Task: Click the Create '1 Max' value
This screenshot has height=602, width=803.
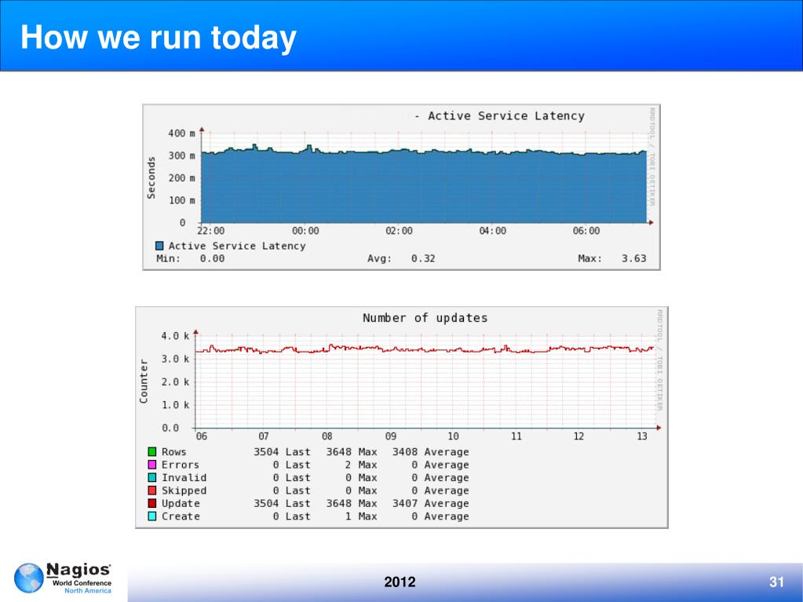Action: point(361,516)
